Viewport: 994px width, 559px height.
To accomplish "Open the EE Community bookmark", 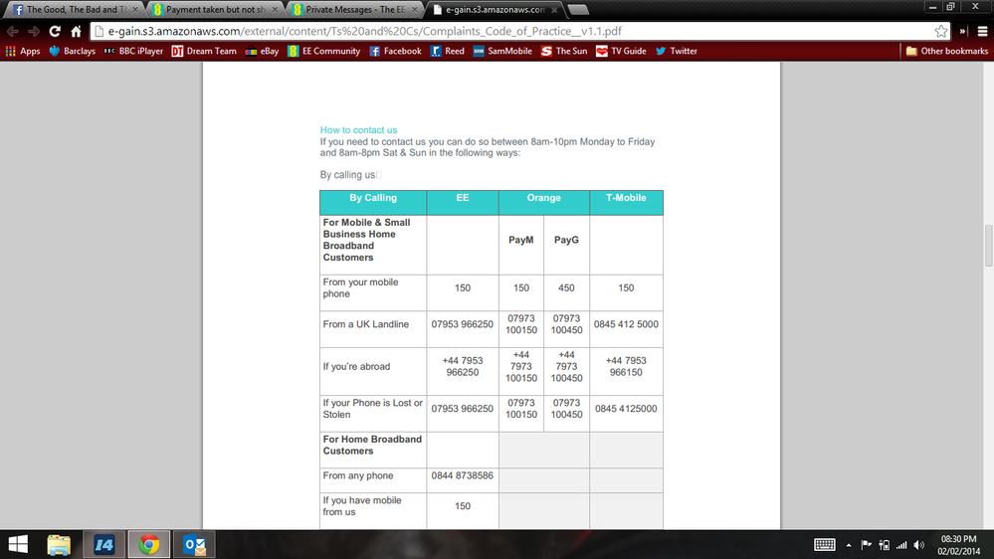I will (324, 51).
